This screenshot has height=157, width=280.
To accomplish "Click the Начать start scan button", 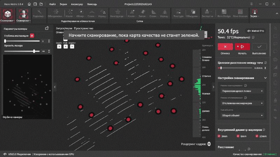I will [242, 47].
